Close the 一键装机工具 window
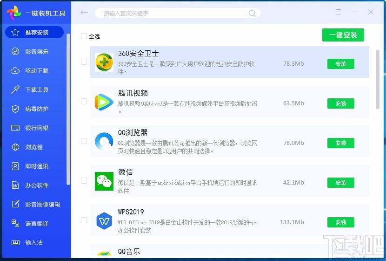Image resolution: width=386 pixels, height=261 pixels. tap(371, 12)
